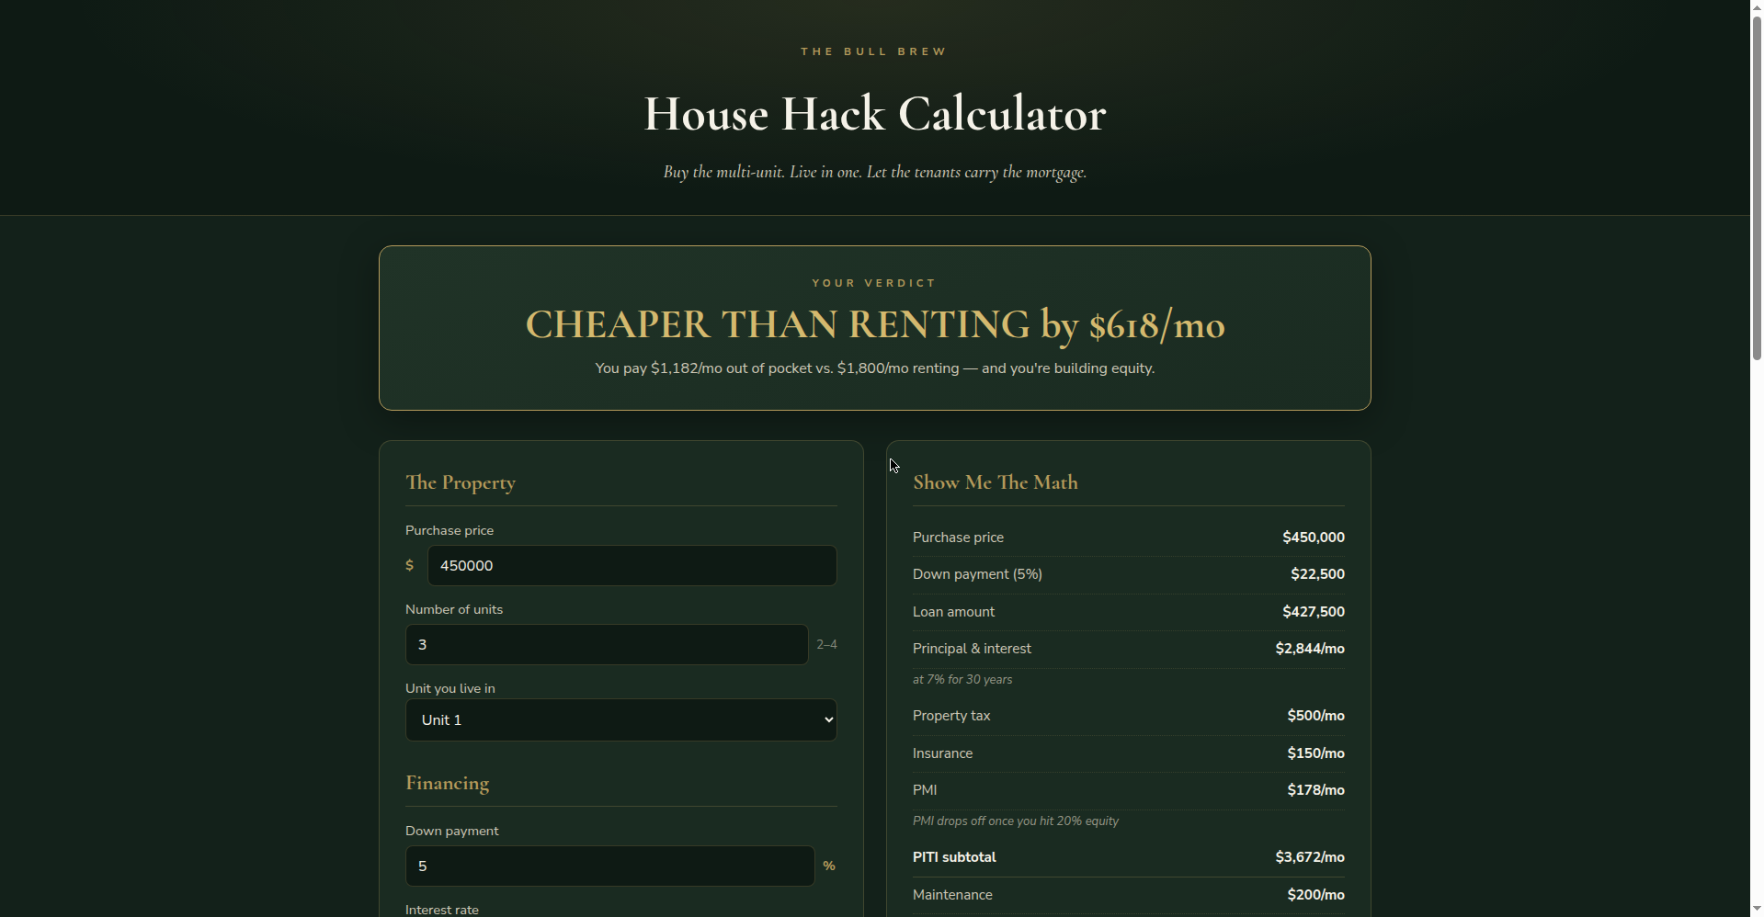Click the House Hack Calculator title
The width and height of the screenshot is (1764, 917).
[x=874, y=114]
